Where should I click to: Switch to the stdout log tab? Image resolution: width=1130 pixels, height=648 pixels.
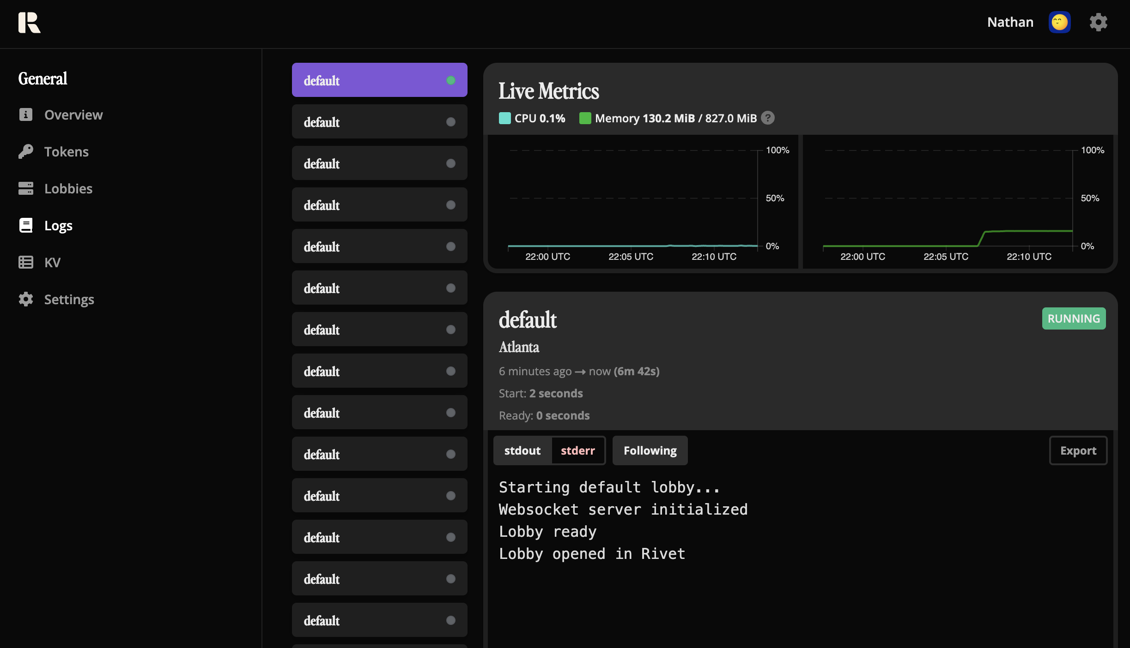(522, 450)
